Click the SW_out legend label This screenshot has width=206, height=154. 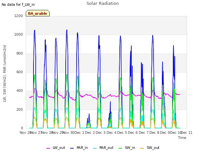click(x=153, y=148)
